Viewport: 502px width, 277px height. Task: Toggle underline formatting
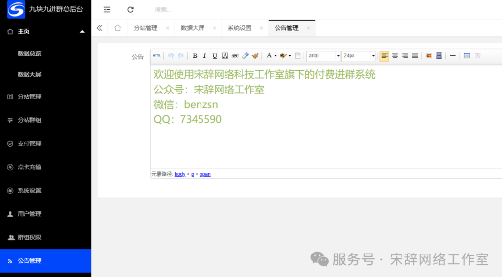(x=215, y=56)
